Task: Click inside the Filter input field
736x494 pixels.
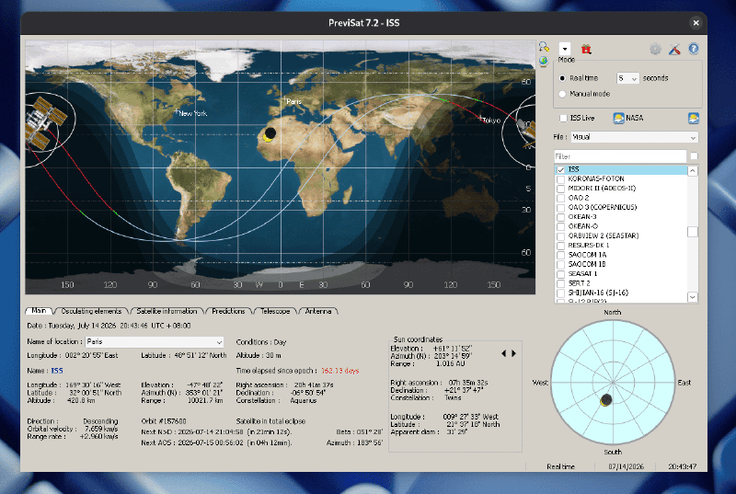Action: 620,156
